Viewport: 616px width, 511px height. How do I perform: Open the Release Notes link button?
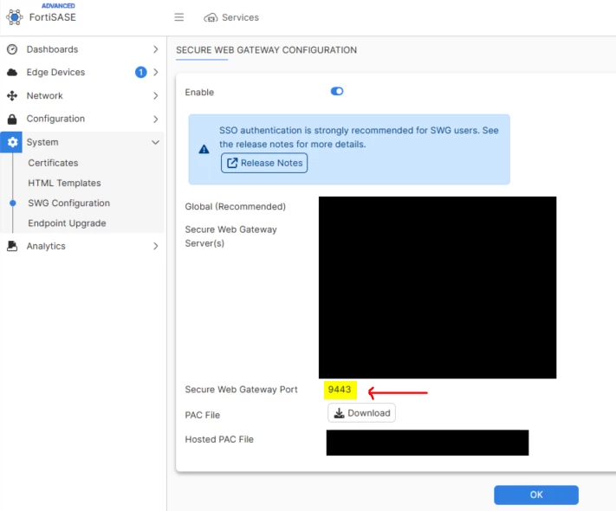click(x=264, y=163)
